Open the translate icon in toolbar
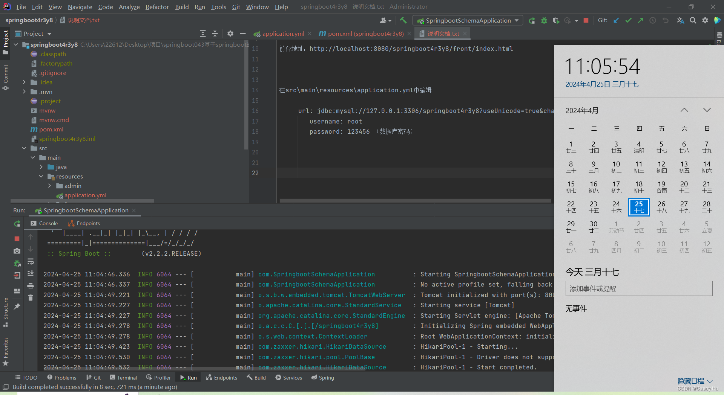 (680, 20)
